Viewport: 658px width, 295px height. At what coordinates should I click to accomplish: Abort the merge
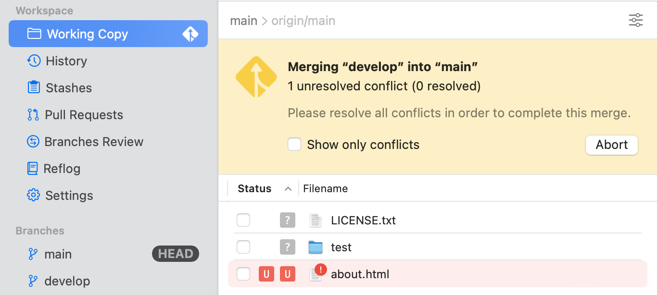[611, 145]
